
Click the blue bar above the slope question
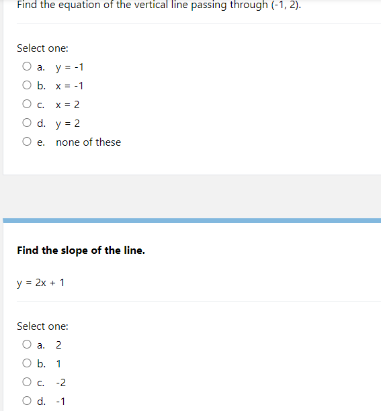(x=192, y=221)
